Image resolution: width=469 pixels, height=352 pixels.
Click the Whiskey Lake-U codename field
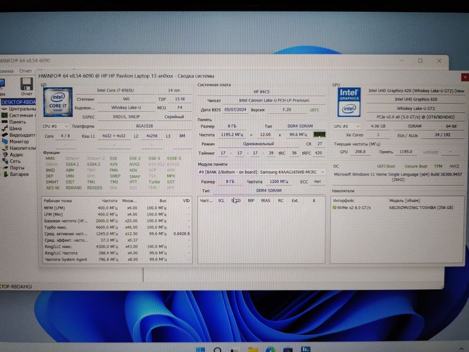coord(126,108)
